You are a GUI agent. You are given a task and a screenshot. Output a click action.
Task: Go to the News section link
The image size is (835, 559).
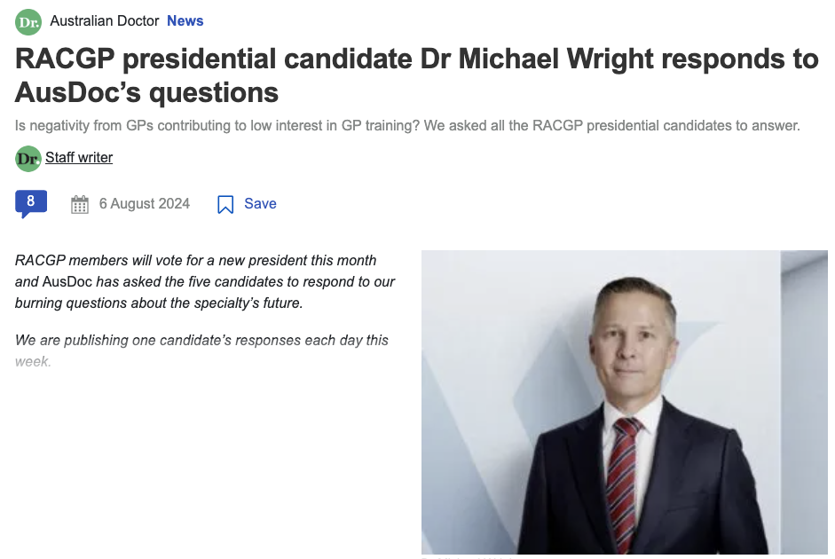185,20
